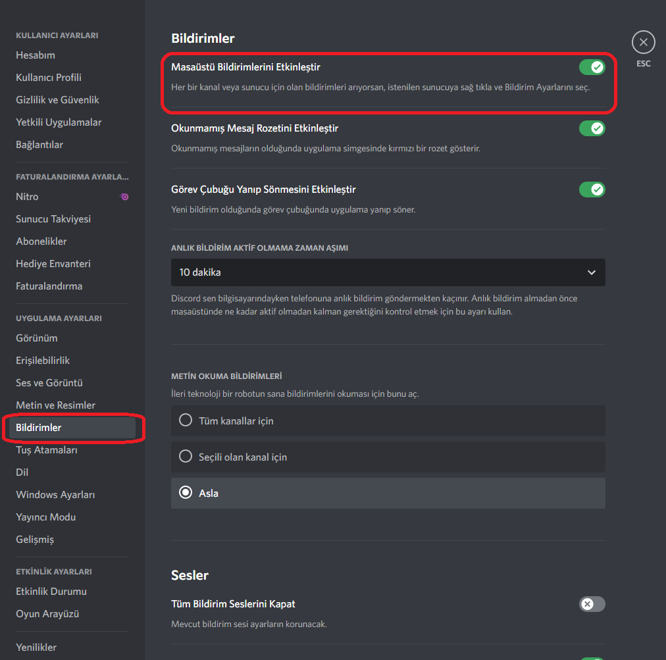Open Sunucu Takviyesi page
This screenshot has height=660, width=666.
pos(53,219)
